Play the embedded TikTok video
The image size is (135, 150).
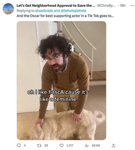click(x=62, y=80)
